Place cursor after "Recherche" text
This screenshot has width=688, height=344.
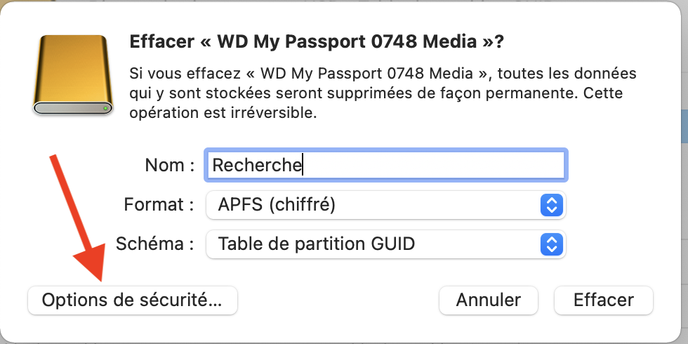coord(303,165)
